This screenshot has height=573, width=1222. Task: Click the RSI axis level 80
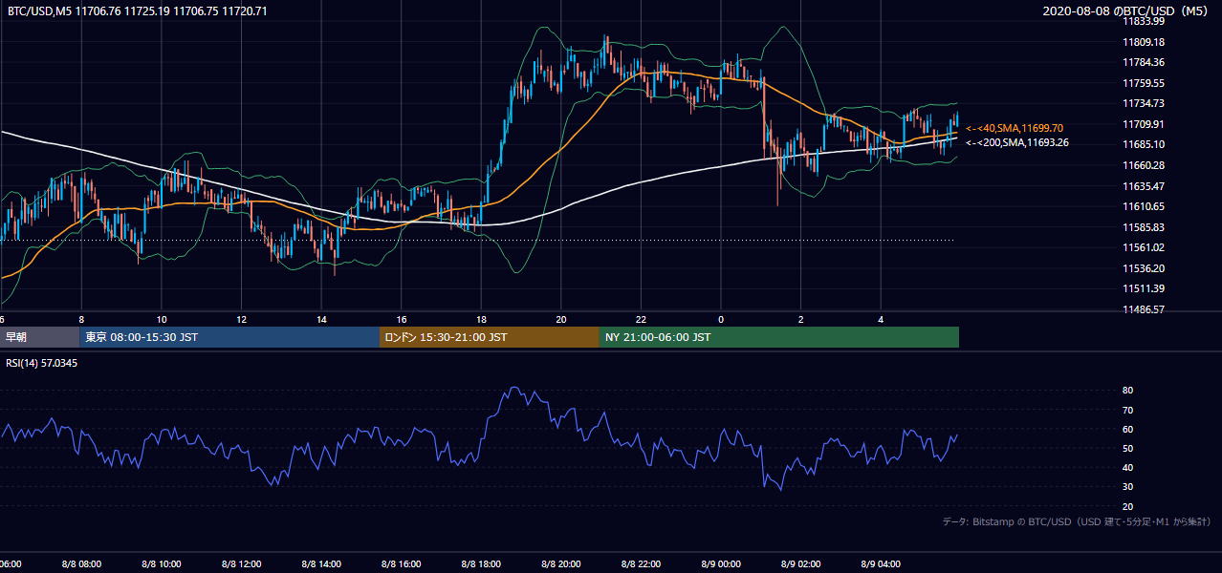tap(1127, 391)
